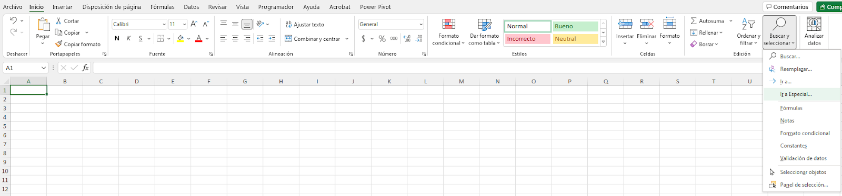
Task: Apply the Neutral cell style
Action: (575, 39)
